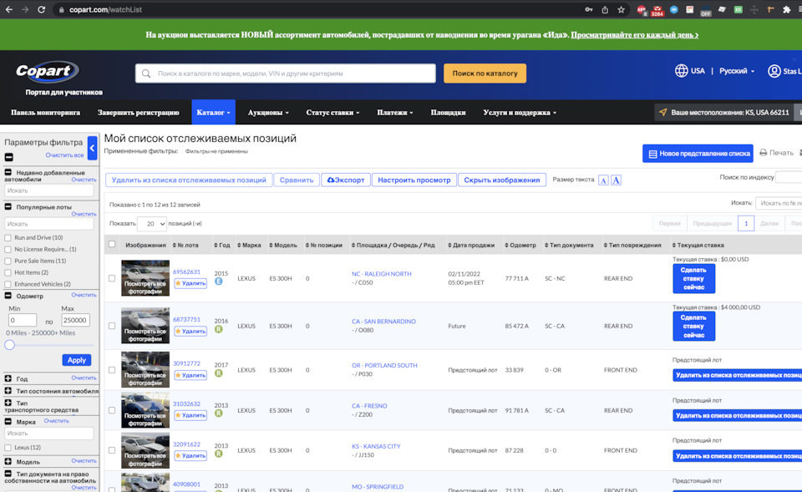Open the Аукционы menu
The width and height of the screenshot is (802, 492).
point(268,113)
